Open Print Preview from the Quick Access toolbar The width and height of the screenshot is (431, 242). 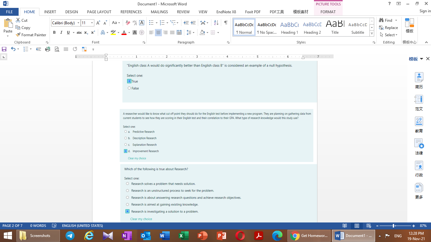coord(57,49)
